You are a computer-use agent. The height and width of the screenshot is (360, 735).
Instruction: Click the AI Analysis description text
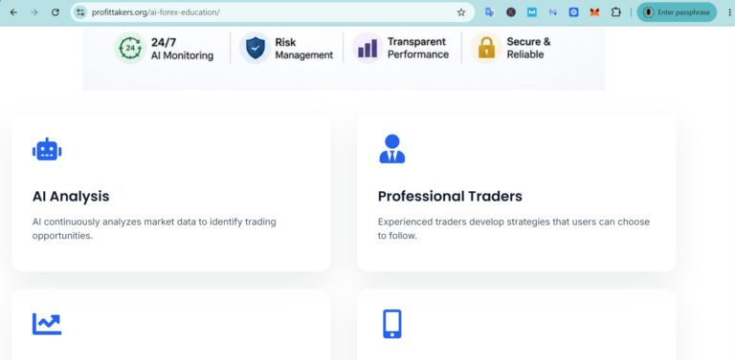click(x=154, y=228)
